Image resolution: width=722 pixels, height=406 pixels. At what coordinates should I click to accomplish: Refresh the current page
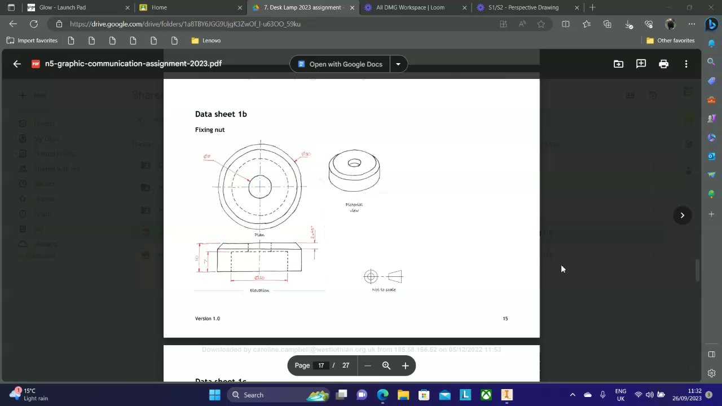point(34,24)
